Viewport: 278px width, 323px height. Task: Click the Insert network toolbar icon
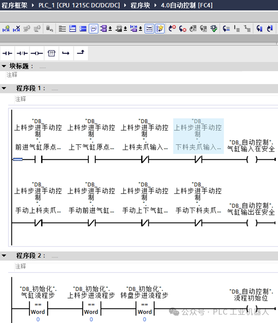click(6, 28)
